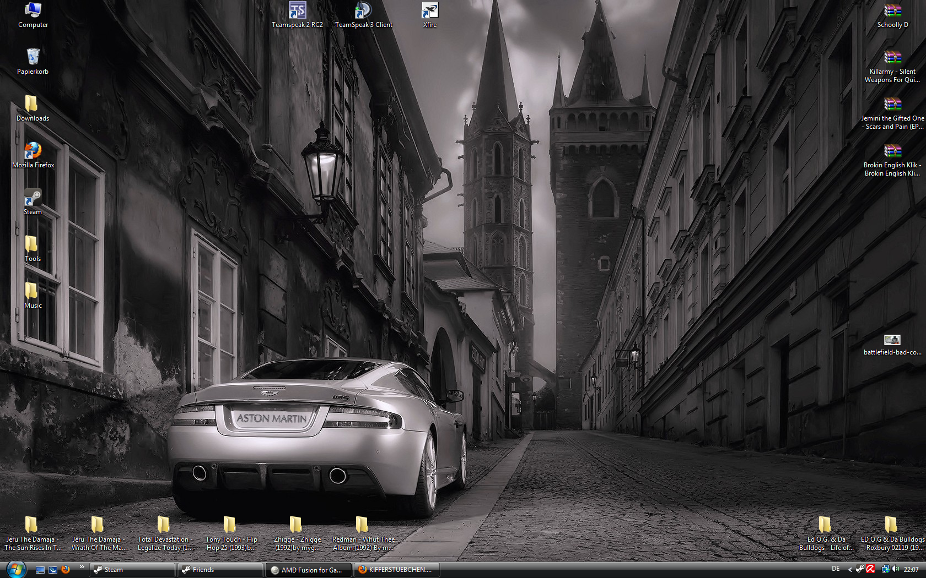Click Show Desktop in Quick Launch
The height and width of the screenshot is (578, 926).
[40, 570]
